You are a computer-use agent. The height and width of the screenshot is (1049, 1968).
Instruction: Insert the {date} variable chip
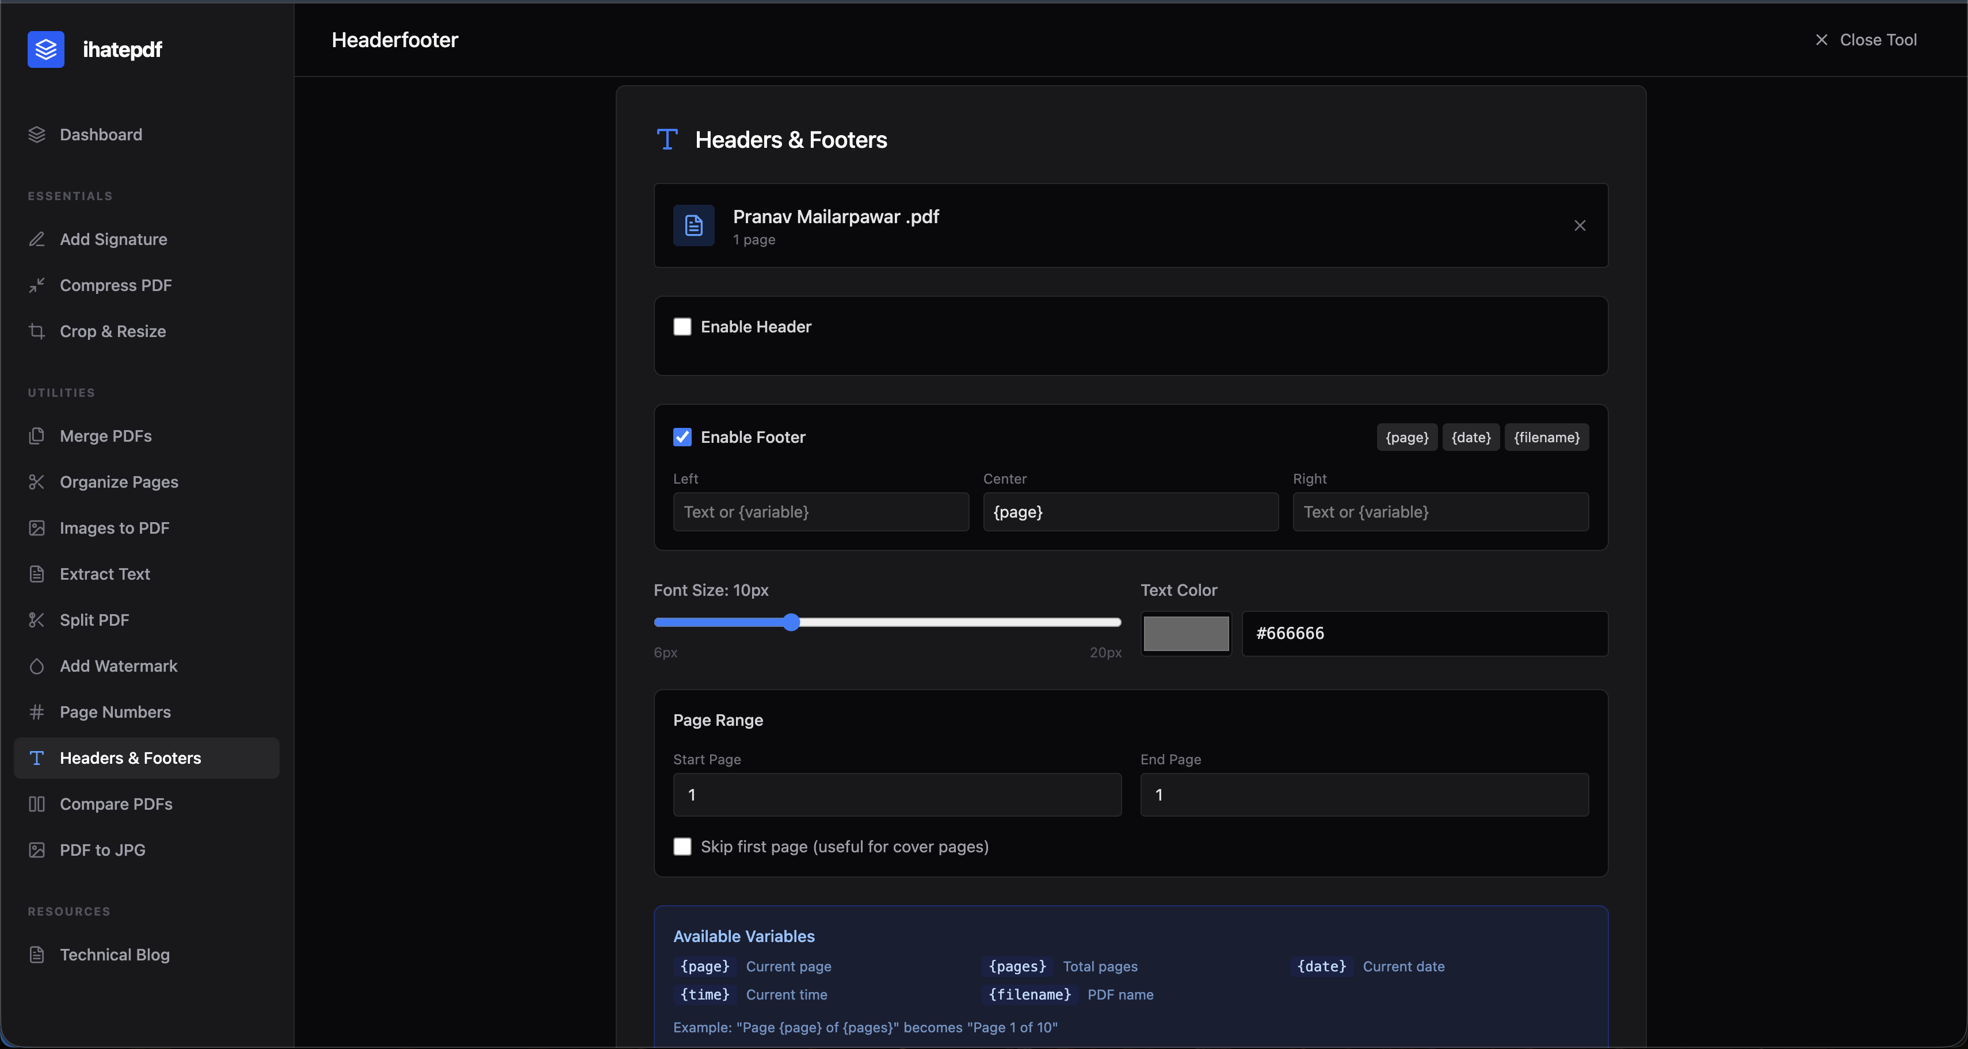coord(1471,437)
